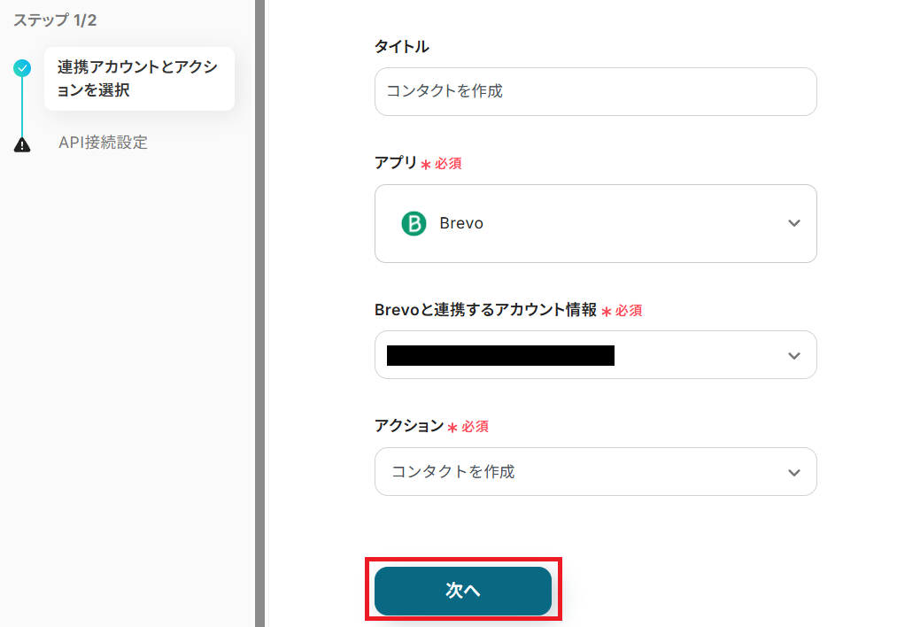Click into the タイトル input field

click(595, 91)
